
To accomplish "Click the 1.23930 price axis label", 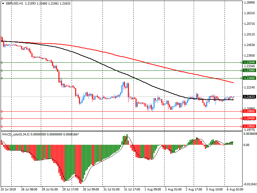I will (x=250, y=55).
